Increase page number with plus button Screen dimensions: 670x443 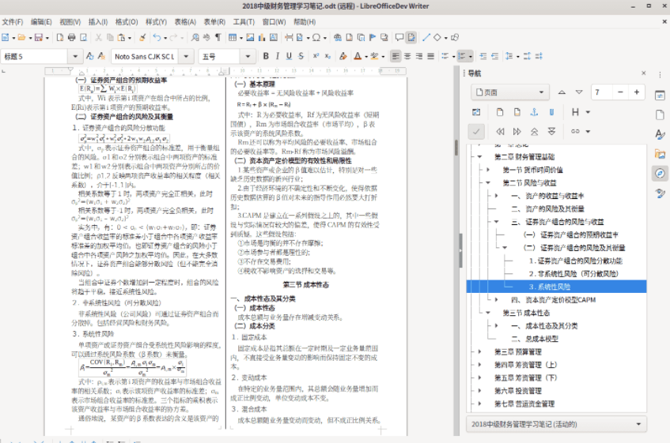tap(638, 92)
